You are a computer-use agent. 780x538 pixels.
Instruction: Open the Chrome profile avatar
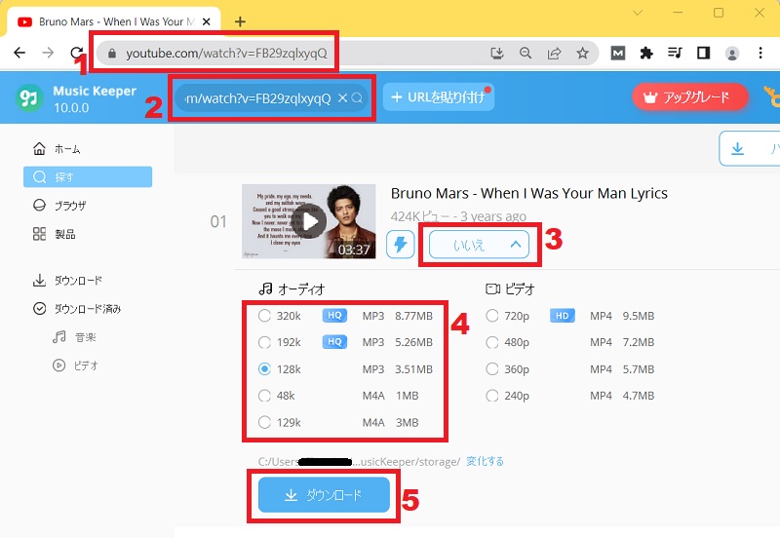pyautogui.click(x=732, y=54)
